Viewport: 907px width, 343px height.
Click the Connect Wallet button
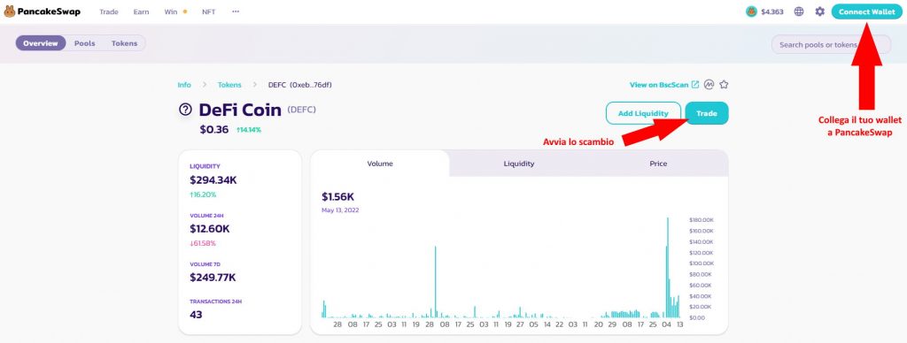pos(866,11)
